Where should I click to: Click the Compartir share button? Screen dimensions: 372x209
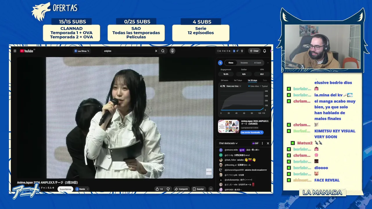click(x=181, y=189)
